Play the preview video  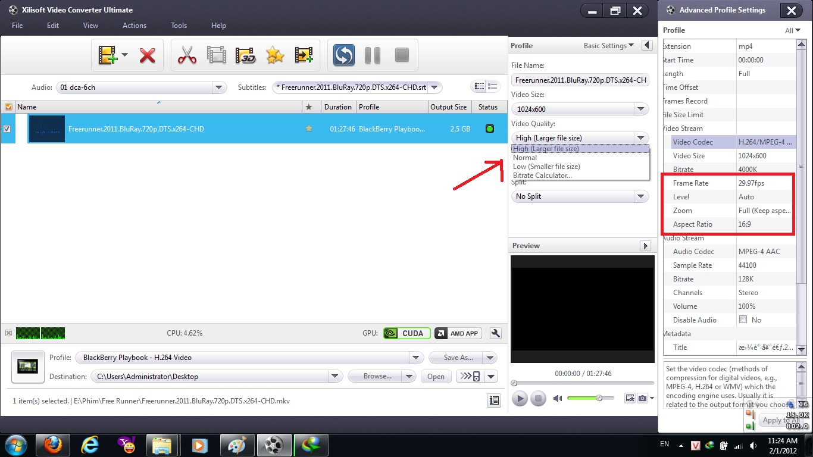(x=520, y=399)
